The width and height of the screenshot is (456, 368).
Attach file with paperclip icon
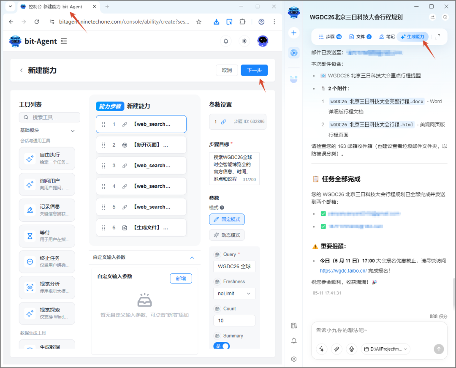click(337, 349)
